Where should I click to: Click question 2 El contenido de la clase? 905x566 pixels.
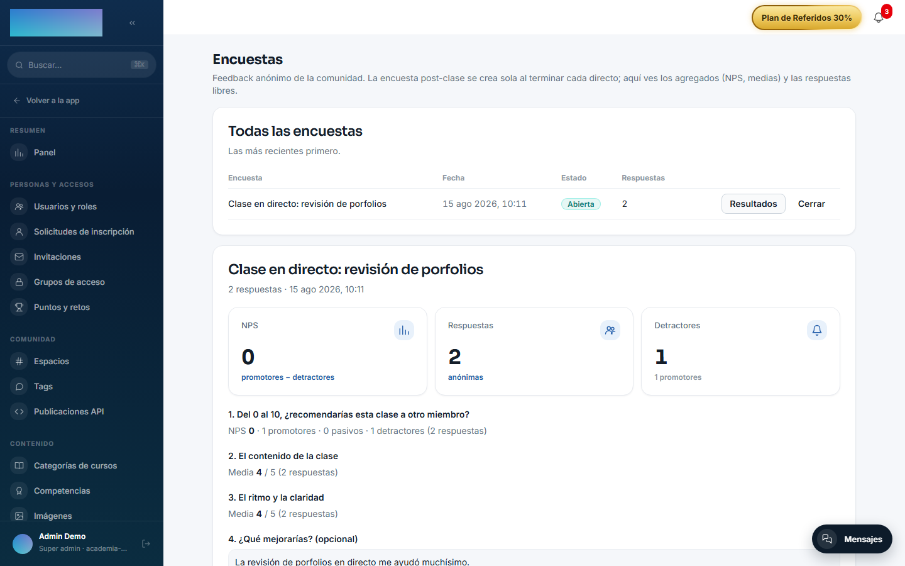pos(283,456)
